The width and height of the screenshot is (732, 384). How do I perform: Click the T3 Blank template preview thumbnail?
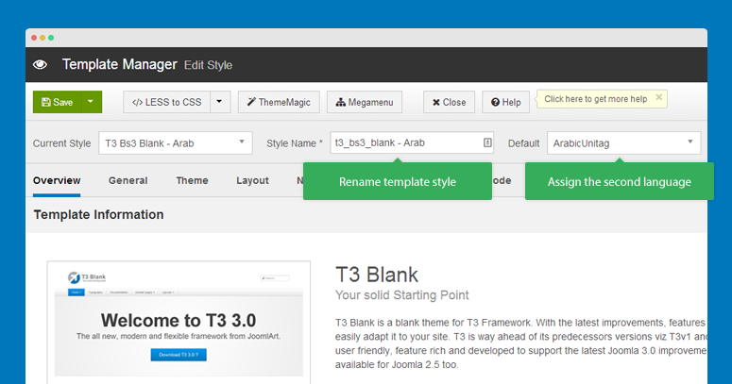click(179, 323)
